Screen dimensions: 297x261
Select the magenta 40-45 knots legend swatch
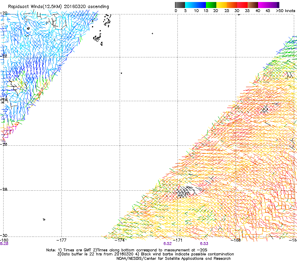coord(263,5)
